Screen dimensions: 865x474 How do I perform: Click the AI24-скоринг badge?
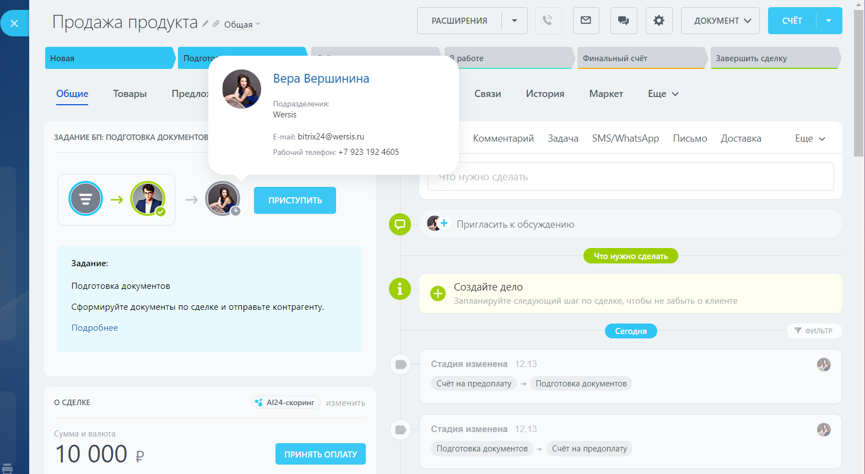[285, 402]
